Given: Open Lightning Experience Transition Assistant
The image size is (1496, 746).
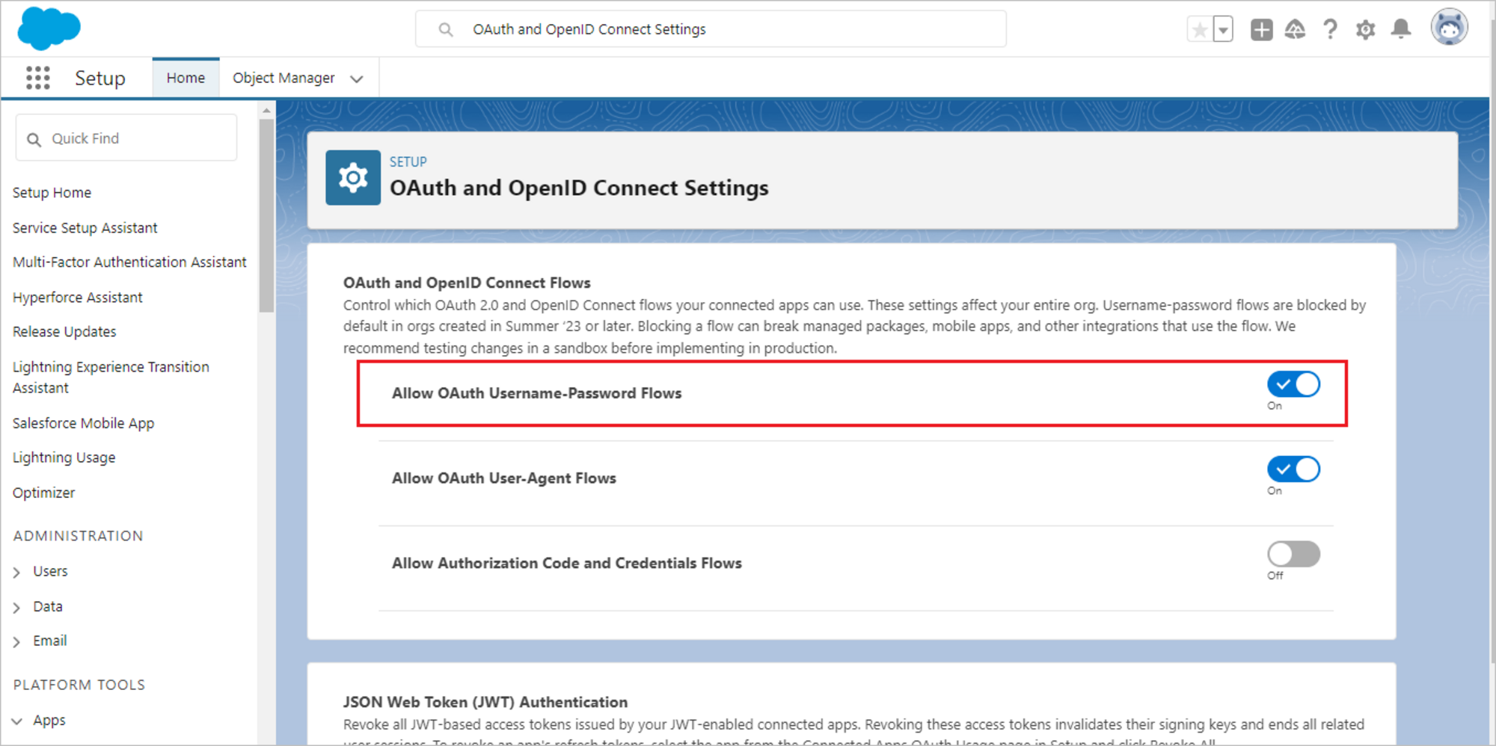Looking at the screenshot, I should 111,377.
